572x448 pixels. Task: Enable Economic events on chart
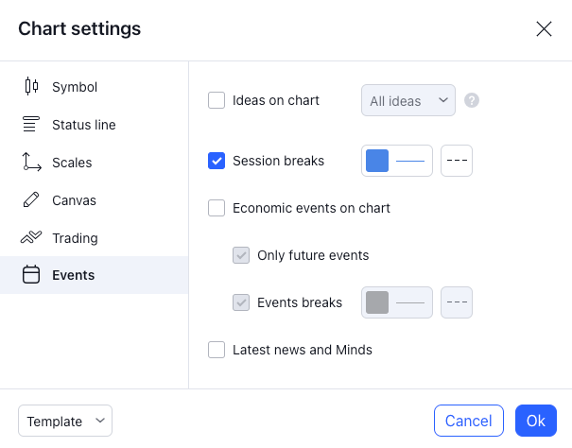(x=217, y=208)
